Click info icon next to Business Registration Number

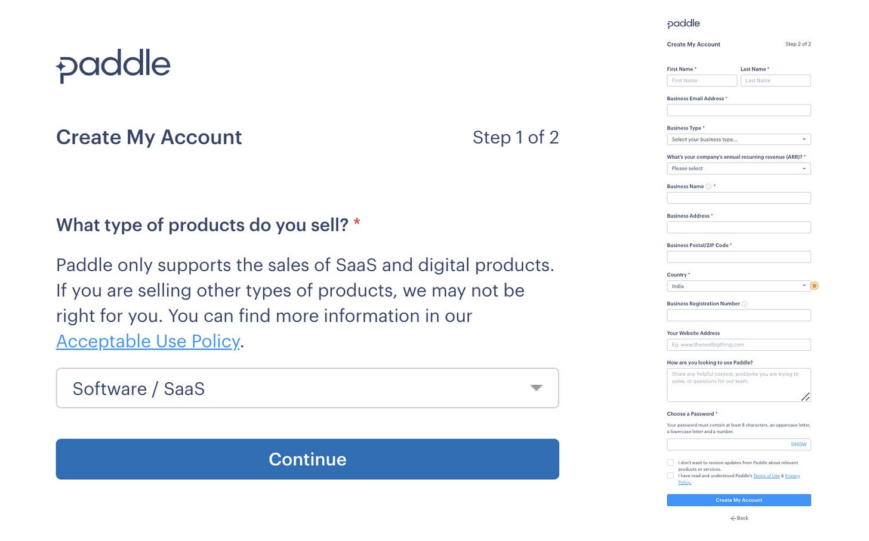point(744,304)
